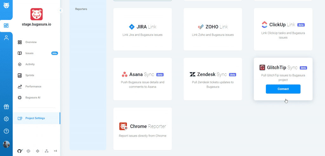This screenshot has height=156, width=325.
Task: Click 'Push Bugasura issue details' description text
Action: [143, 84]
